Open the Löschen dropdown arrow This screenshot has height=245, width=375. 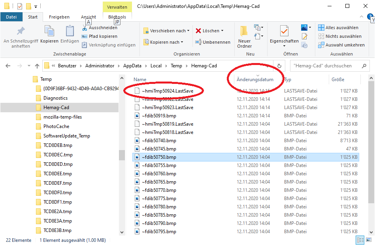(222, 31)
